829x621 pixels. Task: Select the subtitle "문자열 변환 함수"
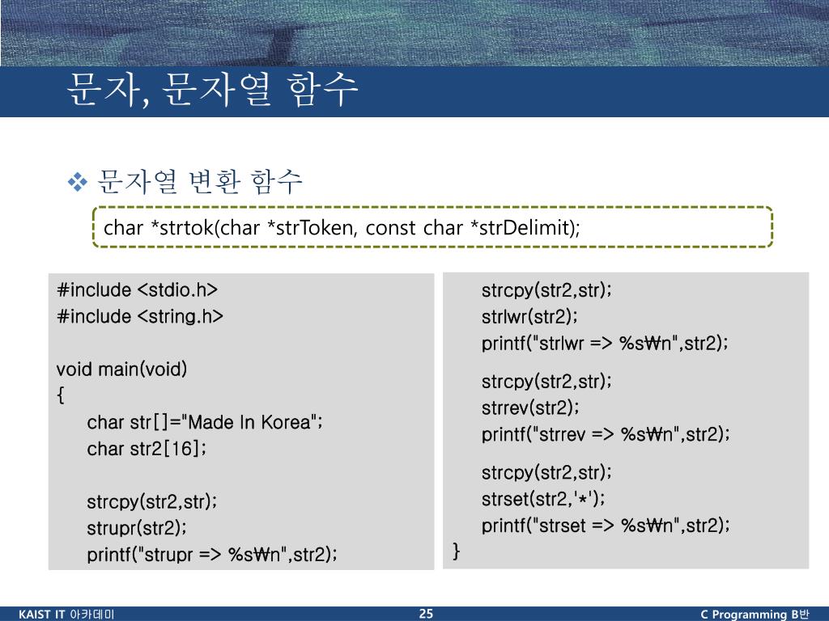point(200,182)
